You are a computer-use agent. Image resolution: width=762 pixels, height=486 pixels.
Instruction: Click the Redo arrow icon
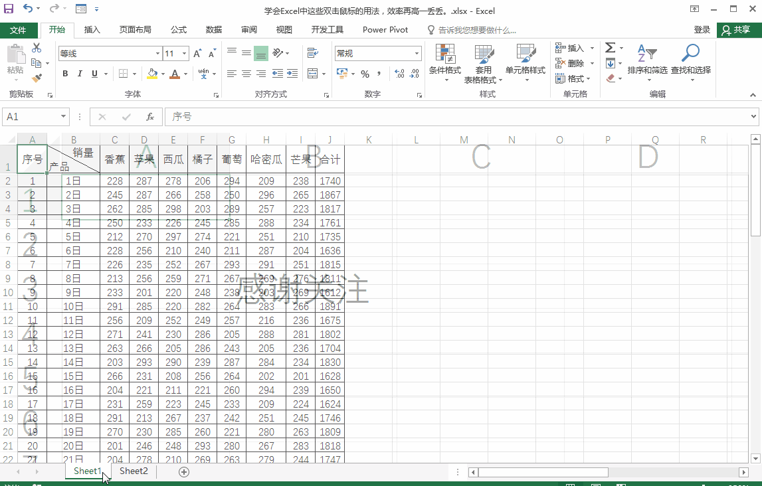click(54, 9)
